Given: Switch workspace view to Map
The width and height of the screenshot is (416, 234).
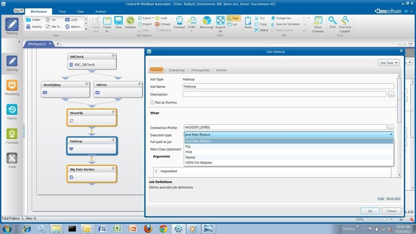Looking at the screenshot, I should (234, 18).
